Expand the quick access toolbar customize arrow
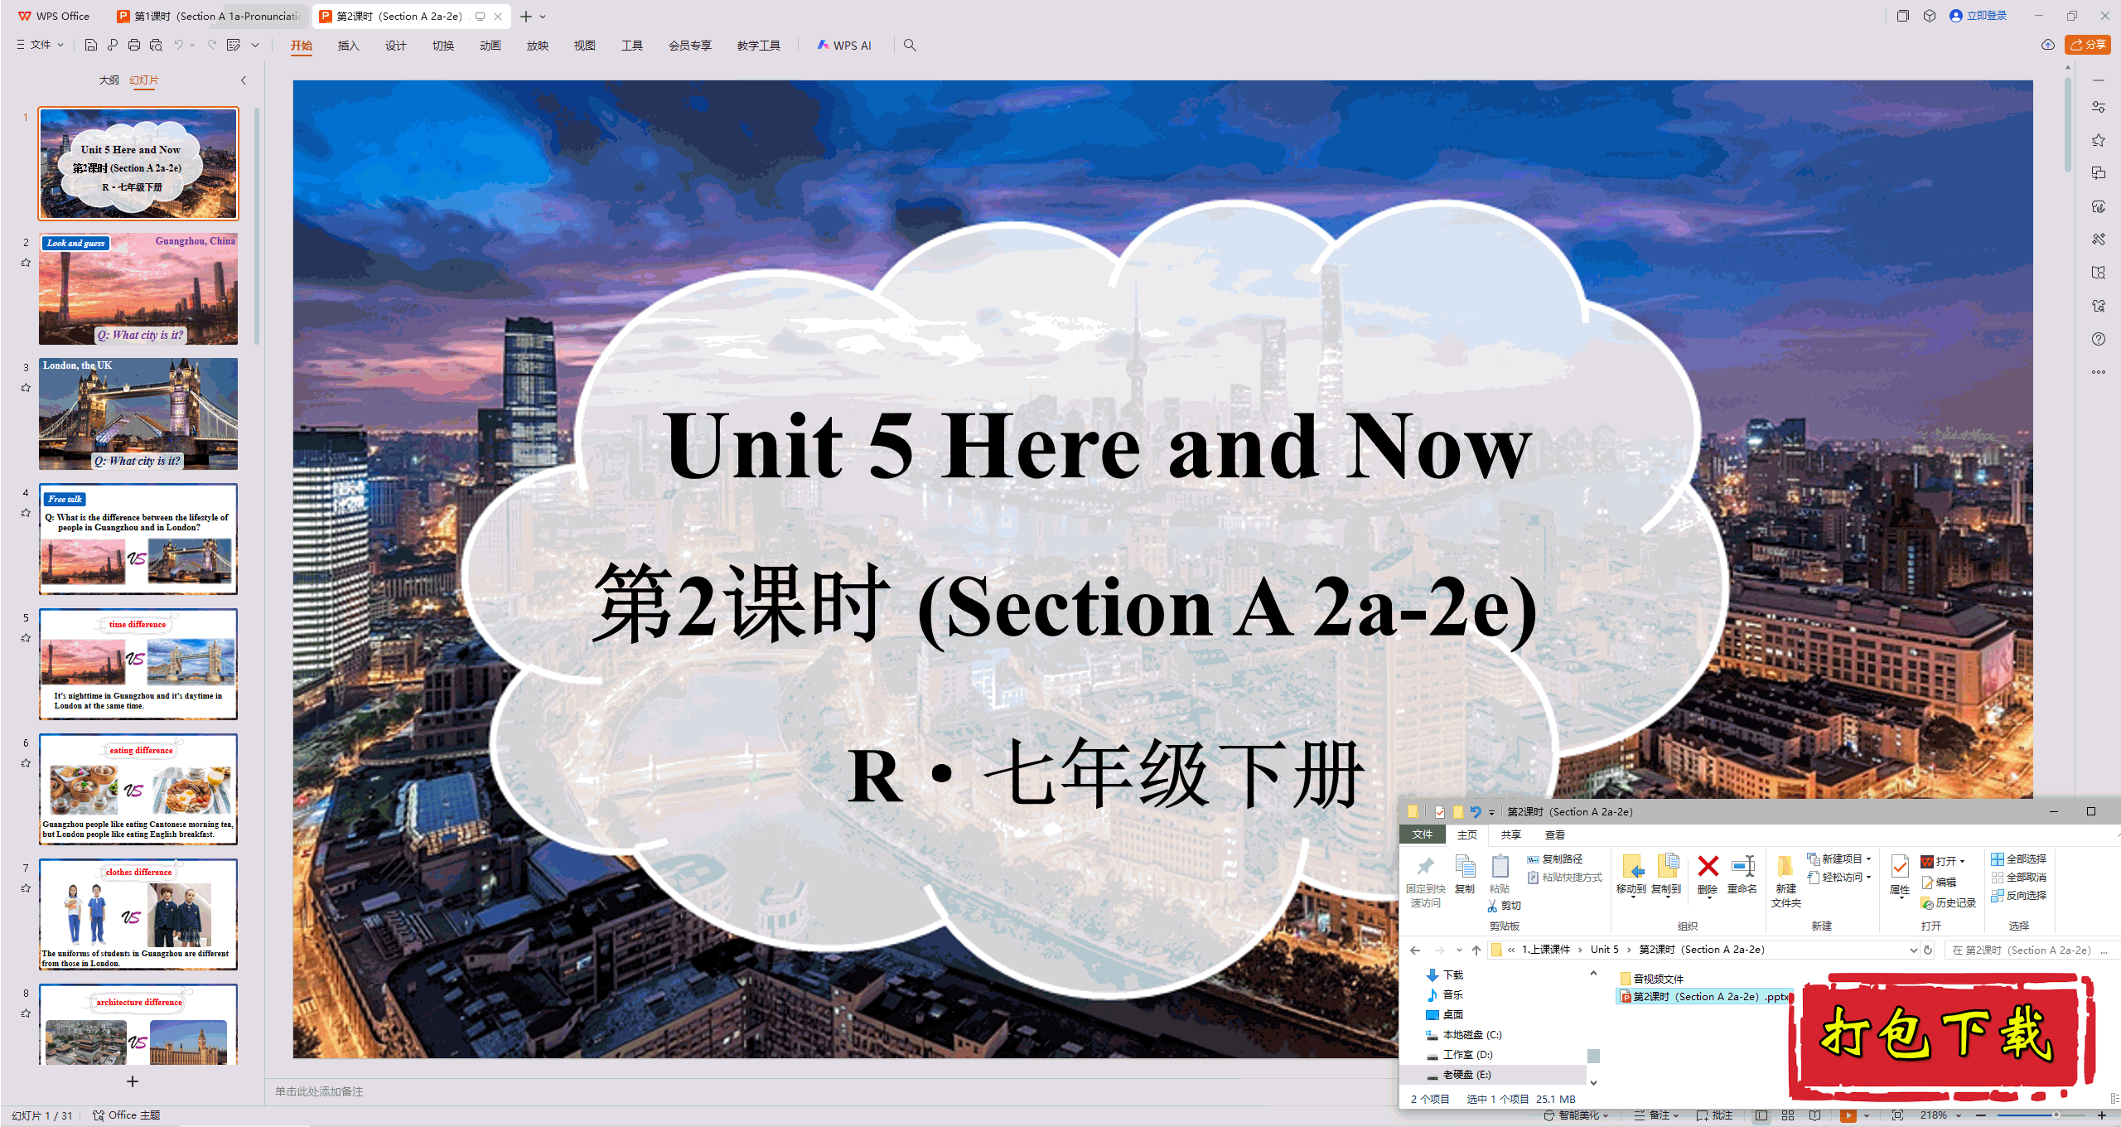The width and height of the screenshot is (2121, 1127). [255, 45]
